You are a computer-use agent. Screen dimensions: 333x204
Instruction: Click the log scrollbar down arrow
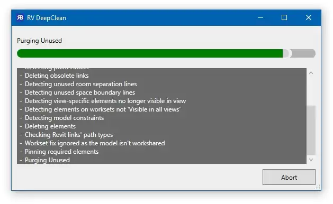(x=311, y=160)
